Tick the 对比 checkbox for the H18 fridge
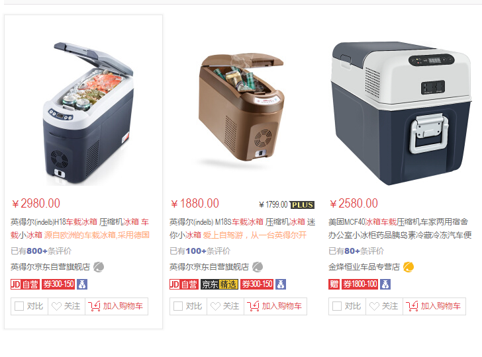This screenshot has height=357, width=482. [19, 306]
